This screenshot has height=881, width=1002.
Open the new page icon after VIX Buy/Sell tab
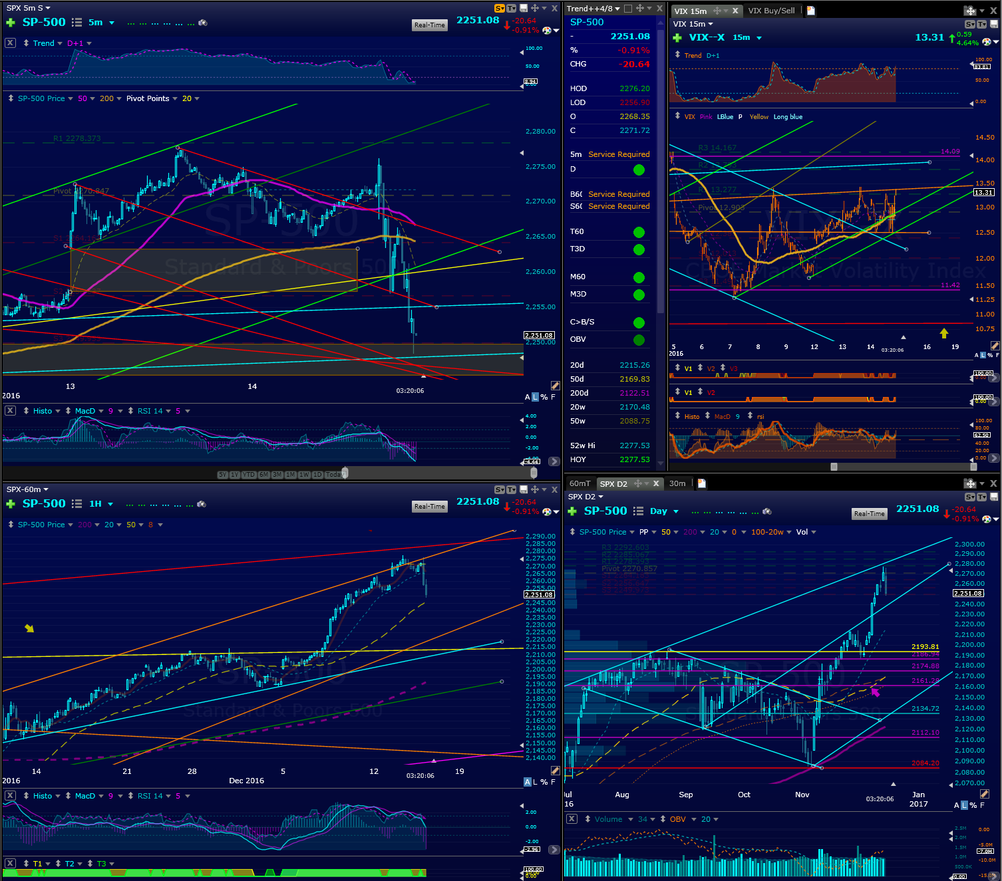point(811,11)
